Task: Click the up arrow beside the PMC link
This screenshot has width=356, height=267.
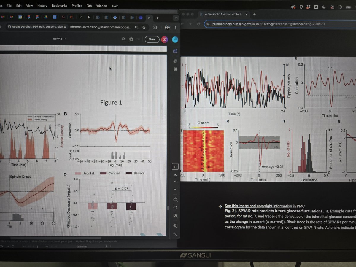Action: (220, 206)
